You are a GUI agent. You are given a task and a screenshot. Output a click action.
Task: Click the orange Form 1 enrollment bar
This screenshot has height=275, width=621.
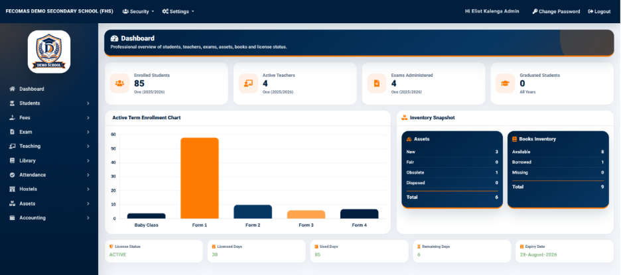(x=200, y=178)
